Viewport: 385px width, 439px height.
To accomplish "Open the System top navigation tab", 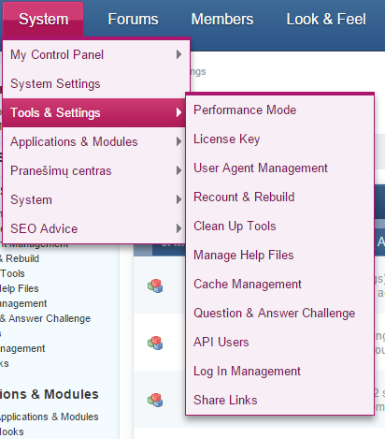I will 43,20.
